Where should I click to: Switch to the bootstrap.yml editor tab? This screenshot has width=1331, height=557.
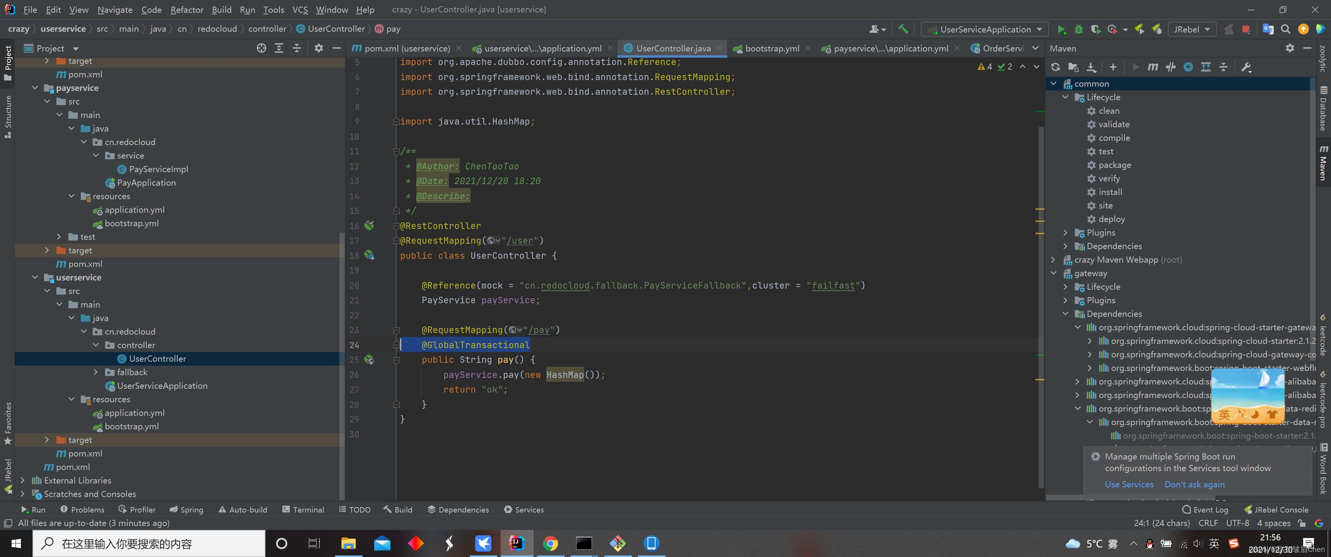tap(772, 48)
